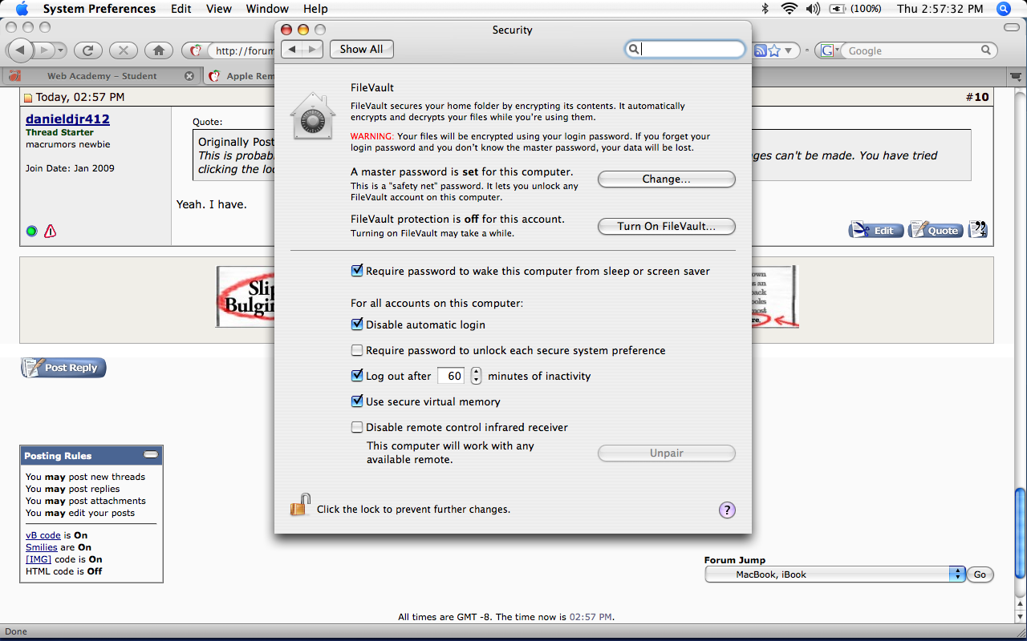
Task: Bookmark the page with the star icon
Action: 773,50
